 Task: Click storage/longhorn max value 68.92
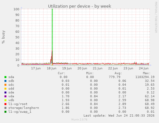tap(150, 108)
